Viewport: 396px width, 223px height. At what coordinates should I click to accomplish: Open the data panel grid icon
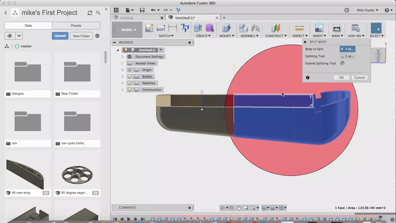(116, 10)
